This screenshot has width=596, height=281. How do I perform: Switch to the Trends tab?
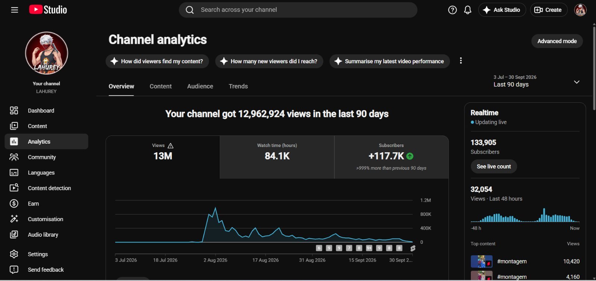pos(238,86)
